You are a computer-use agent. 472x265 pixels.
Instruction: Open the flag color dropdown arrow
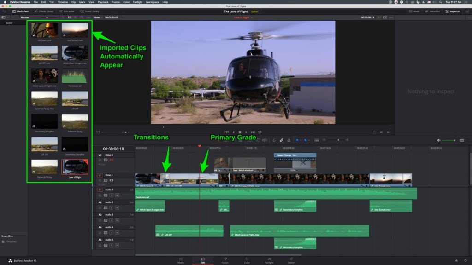tap(301, 140)
